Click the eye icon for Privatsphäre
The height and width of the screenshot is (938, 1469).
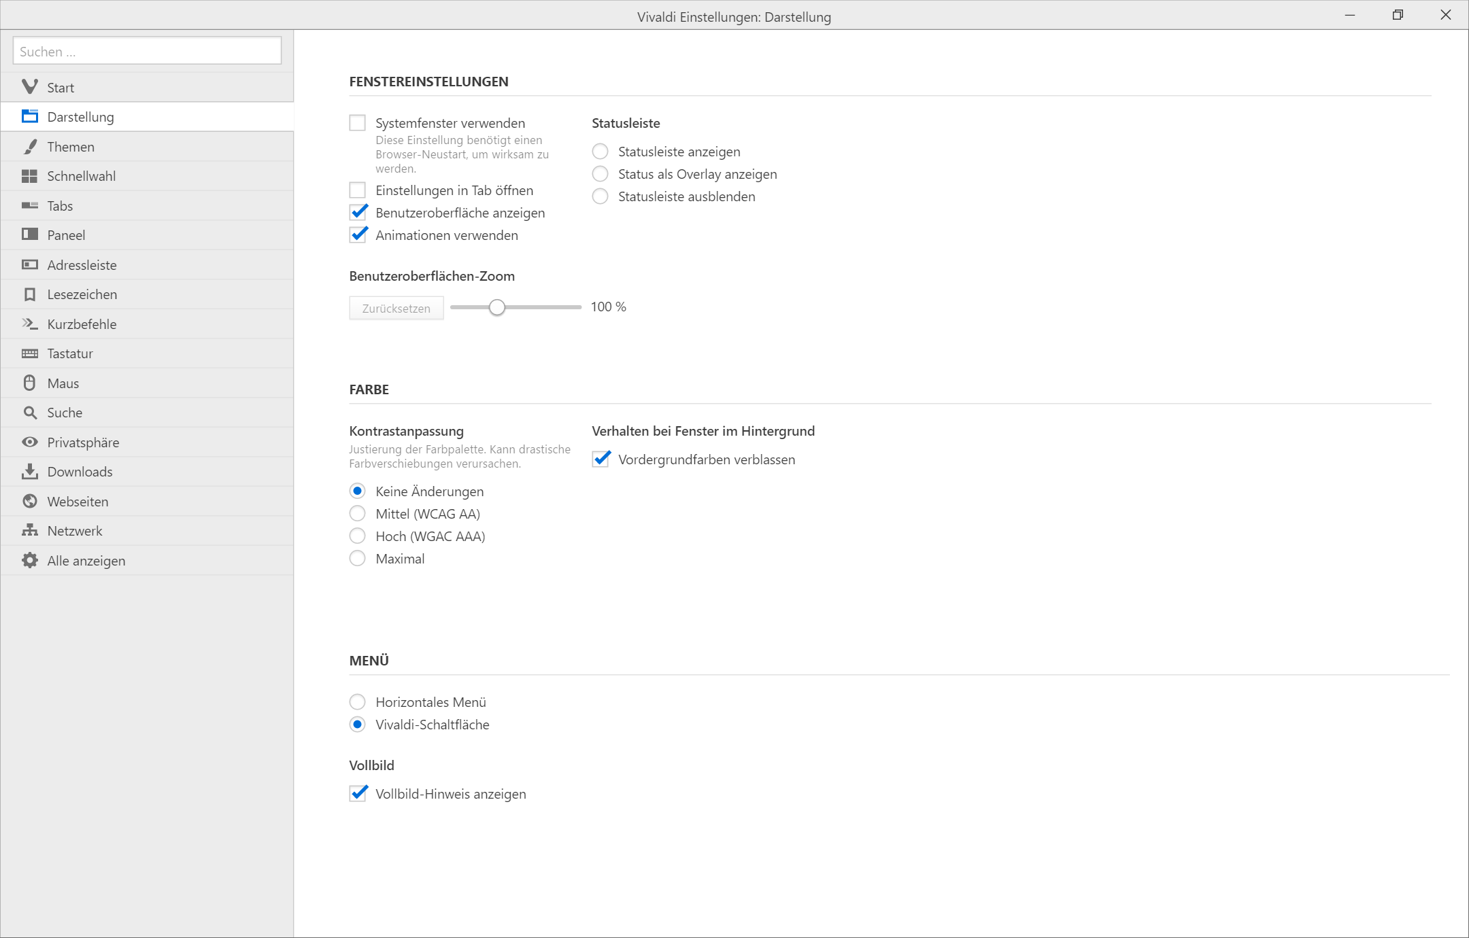coord(29,442)
